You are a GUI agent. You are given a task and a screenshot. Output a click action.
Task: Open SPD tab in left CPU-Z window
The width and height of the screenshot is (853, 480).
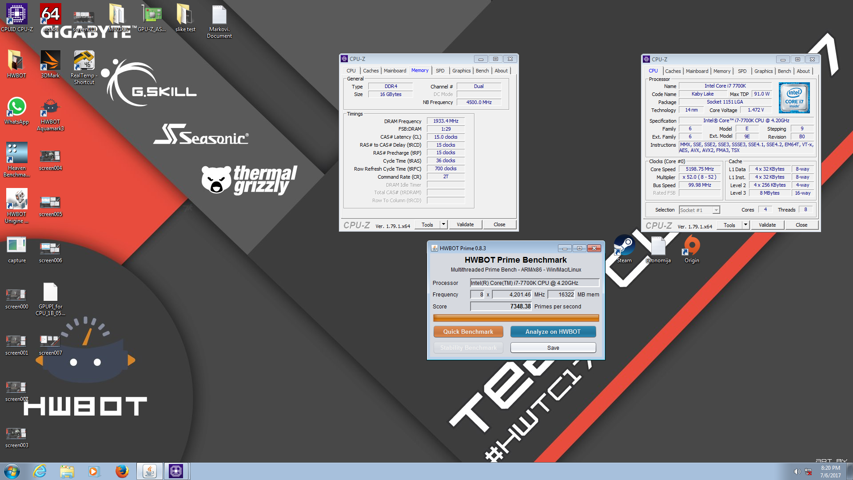pos(440,71)
